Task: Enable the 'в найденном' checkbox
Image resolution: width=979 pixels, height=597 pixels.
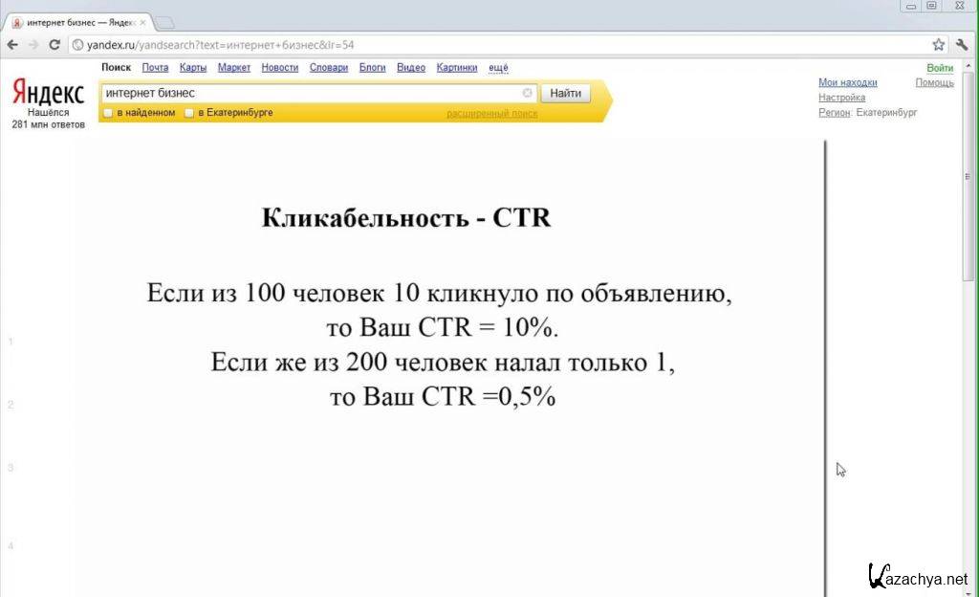Action: 108,113
